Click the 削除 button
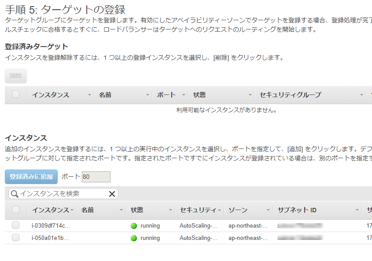Image resolution: width=372 pixels, height=261 pixels. (16, 76)
